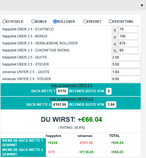Click the €161.96 back-wette 2 stake box

click(60, 105)
